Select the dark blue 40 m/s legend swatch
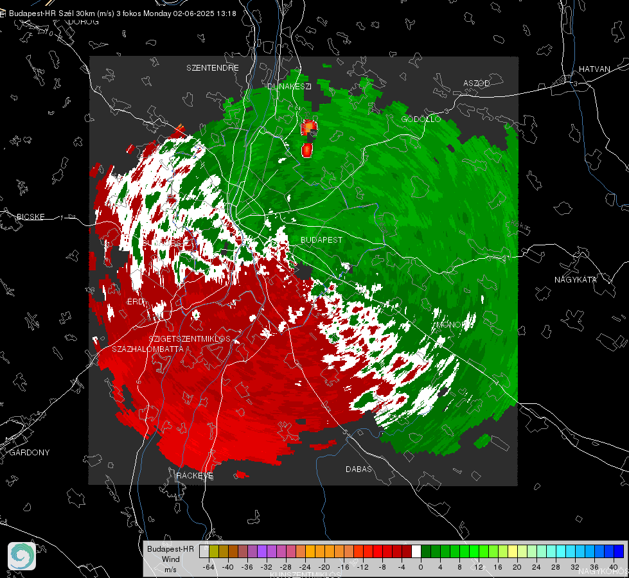The image size is (629, 578). pos(619,552)
